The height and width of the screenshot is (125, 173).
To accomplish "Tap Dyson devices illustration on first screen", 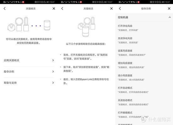I will click(x=18, y=24).
